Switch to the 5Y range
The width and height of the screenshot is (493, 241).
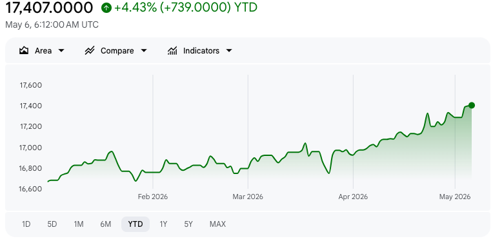188,224
